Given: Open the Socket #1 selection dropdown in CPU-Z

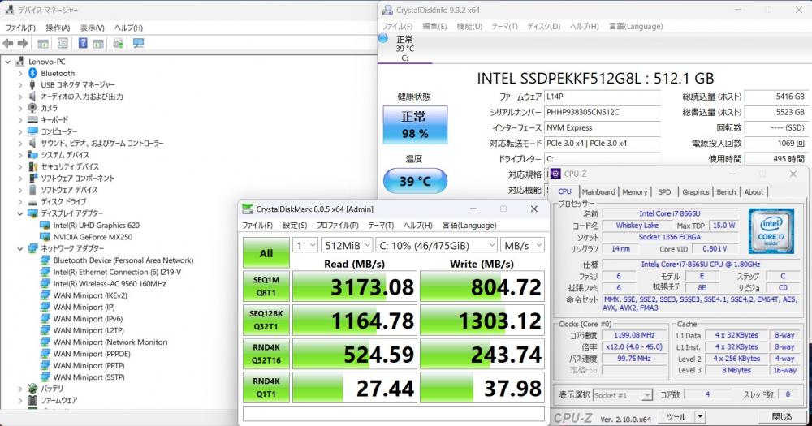Looking at the screenshot, I should [x=623, y=395].
